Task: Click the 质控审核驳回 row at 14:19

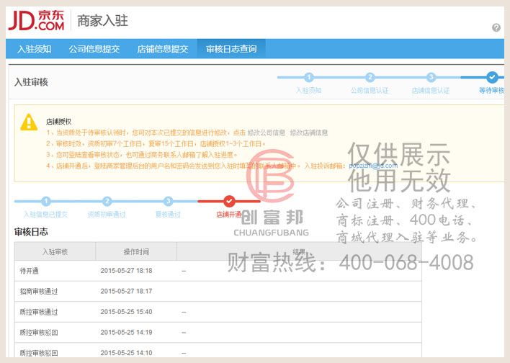Action: 218,333
